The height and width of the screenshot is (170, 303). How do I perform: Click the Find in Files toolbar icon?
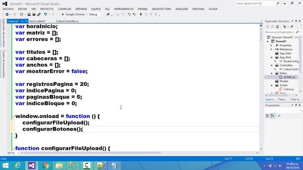tap(108, 15)
